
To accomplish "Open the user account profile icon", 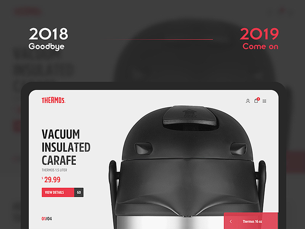I will pos(247,101).
